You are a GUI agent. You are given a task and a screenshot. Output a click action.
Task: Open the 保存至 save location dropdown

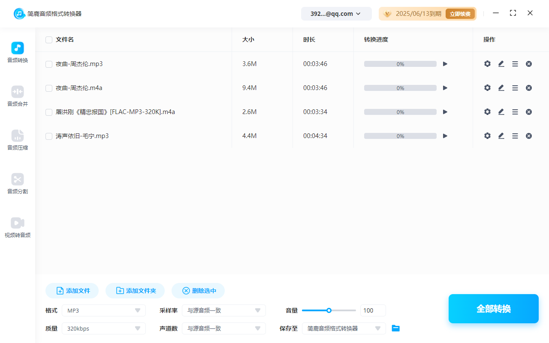[344, 328]
